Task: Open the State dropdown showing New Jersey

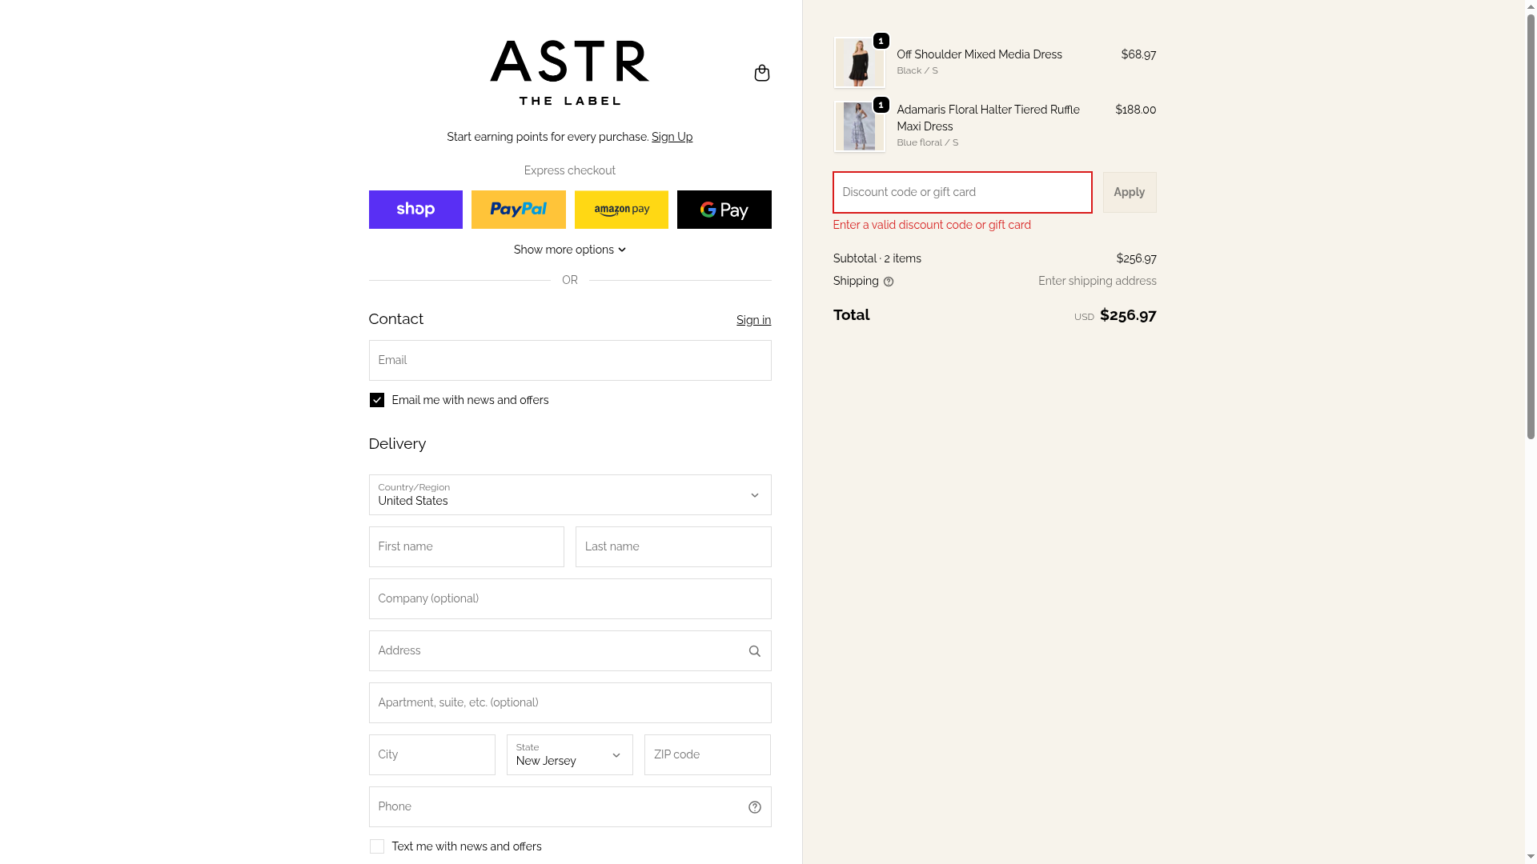Action: (569, 755)
